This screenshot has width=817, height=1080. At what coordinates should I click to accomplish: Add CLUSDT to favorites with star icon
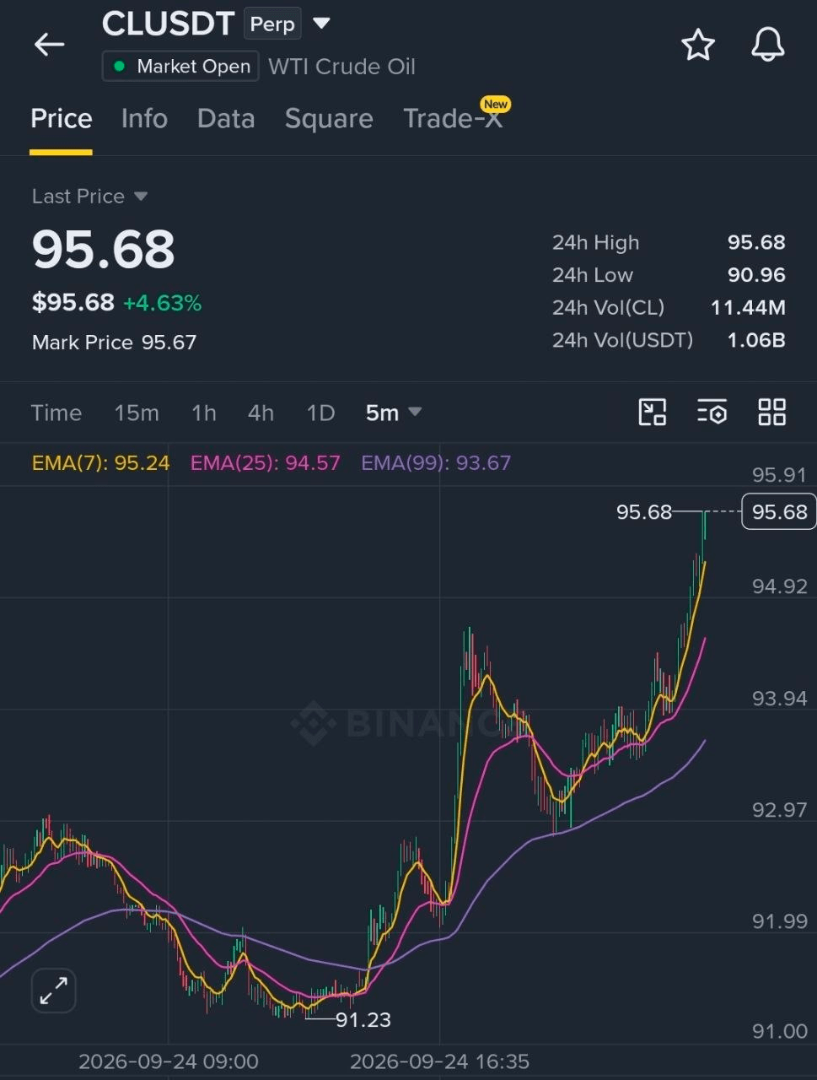(x=698, y=45)
